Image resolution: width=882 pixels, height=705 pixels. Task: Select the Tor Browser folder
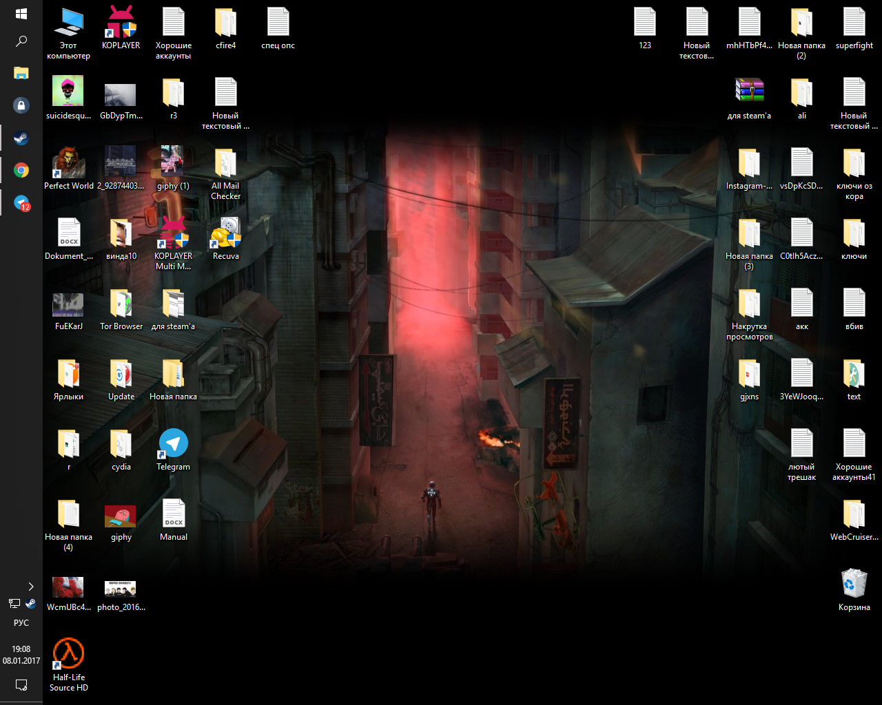[121, 309]
